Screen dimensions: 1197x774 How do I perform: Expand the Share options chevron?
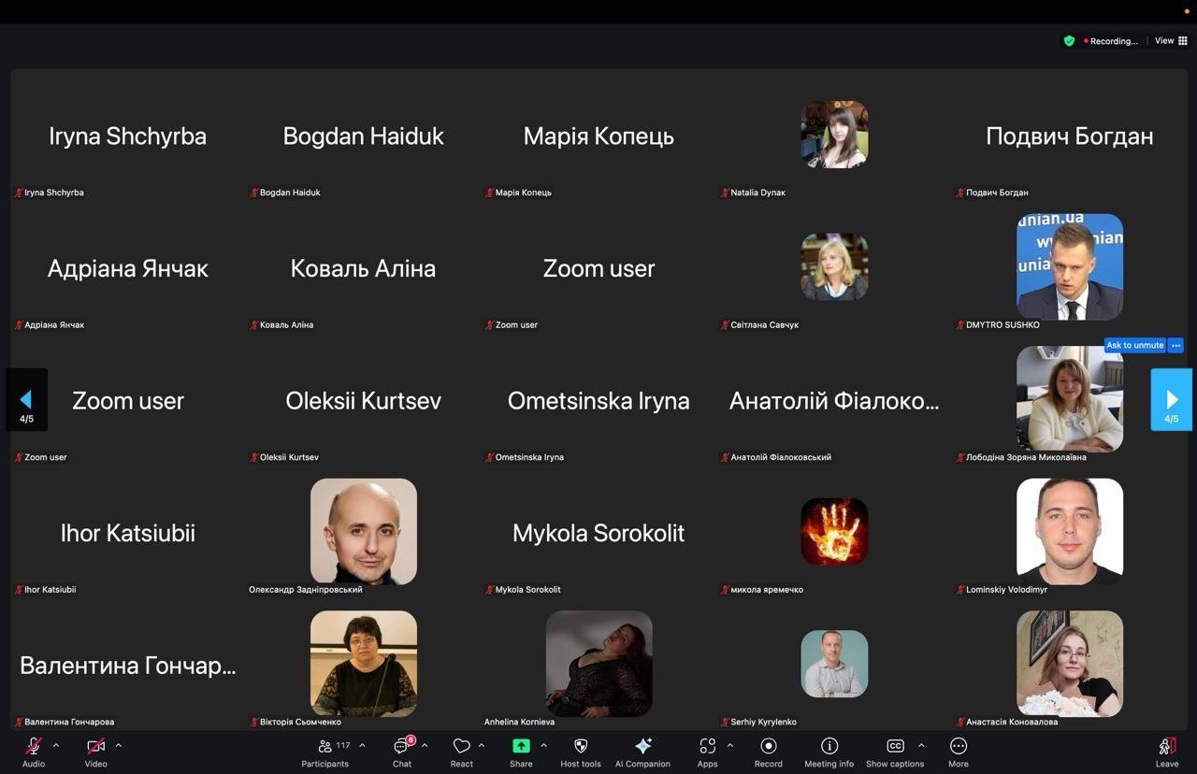point(543,745)
